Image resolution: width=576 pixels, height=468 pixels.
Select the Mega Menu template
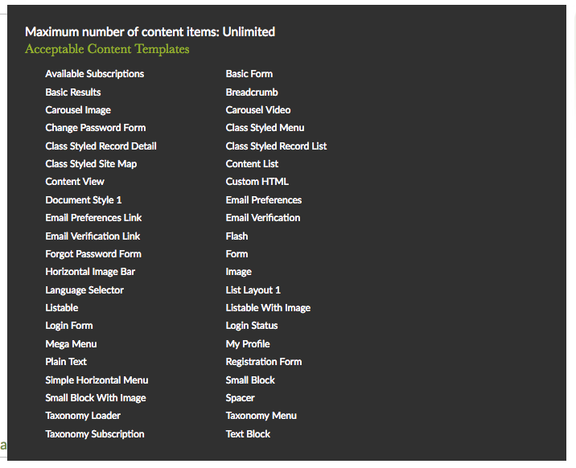pos(71,344)
